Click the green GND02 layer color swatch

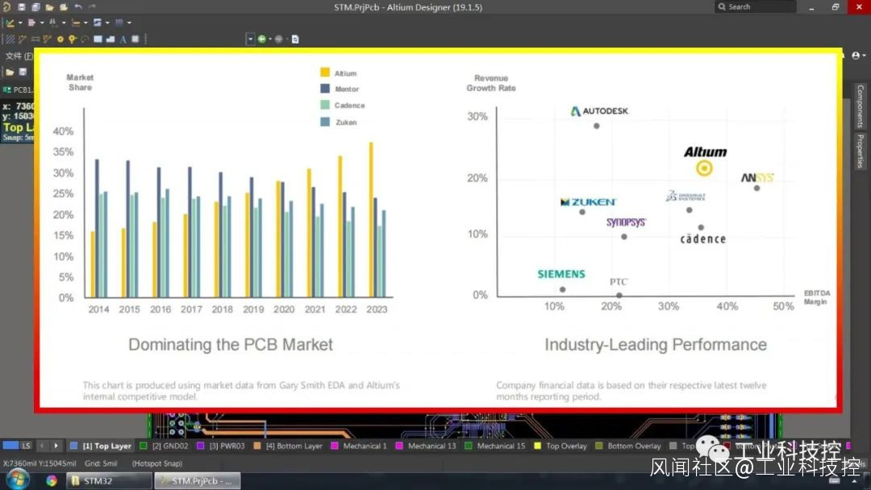point(144,446)
